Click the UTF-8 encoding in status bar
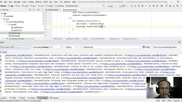 pyautogui.click(x=169, y=101)
